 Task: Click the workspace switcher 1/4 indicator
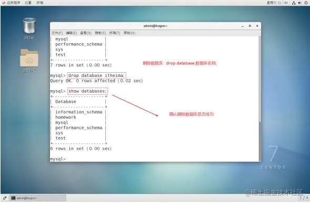point(304,198)
